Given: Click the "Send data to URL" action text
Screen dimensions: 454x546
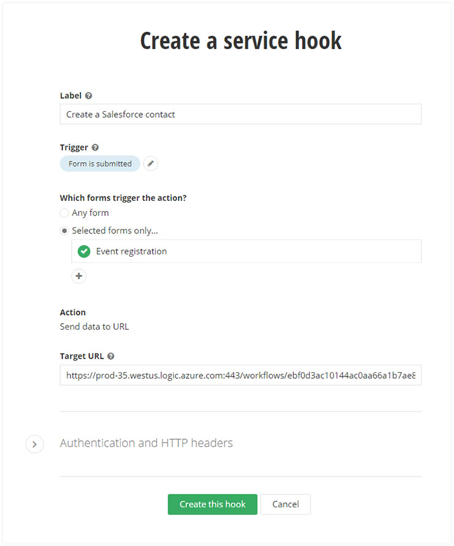Looking at the screenshot, I should click(94, 327).
